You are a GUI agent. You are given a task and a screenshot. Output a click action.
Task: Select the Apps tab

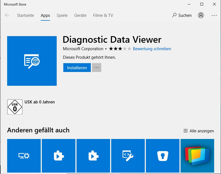[x=45, y=15]
